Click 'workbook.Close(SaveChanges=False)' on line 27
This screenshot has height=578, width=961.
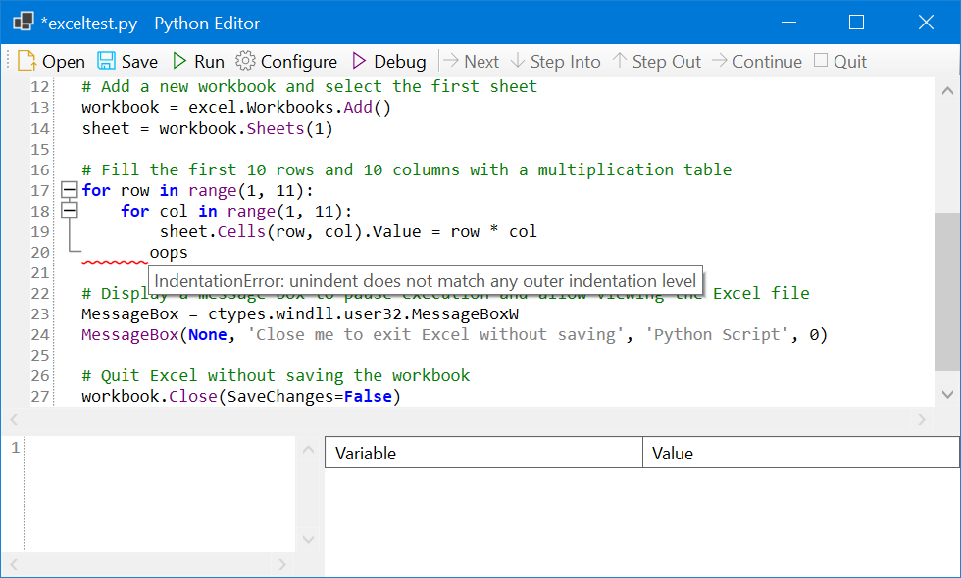[241, 396]
